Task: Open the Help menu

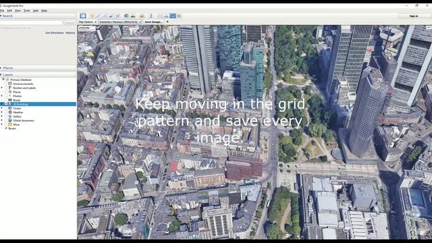Action: 44,11
